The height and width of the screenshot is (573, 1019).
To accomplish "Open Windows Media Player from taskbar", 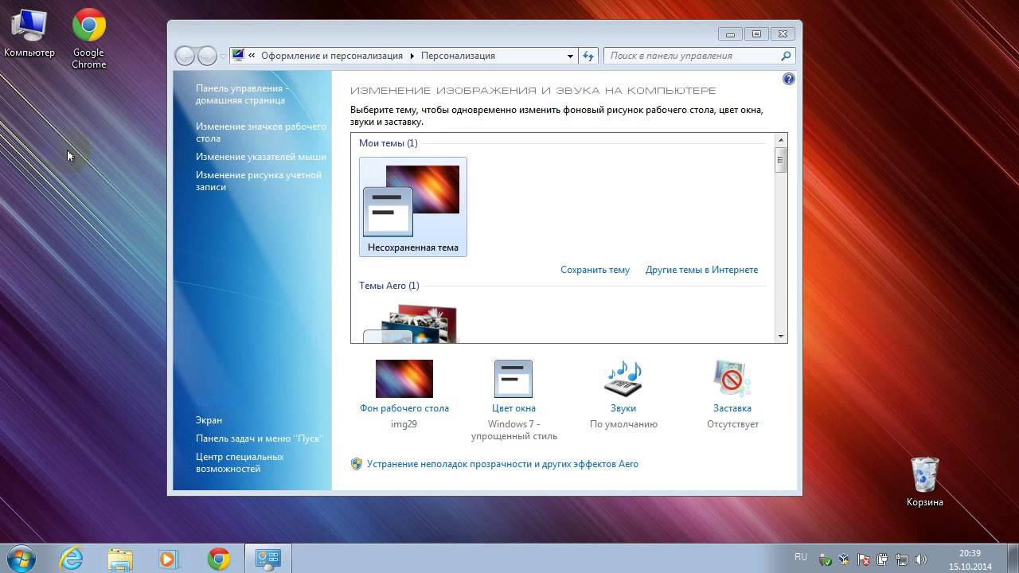I will tap(169, 559).
